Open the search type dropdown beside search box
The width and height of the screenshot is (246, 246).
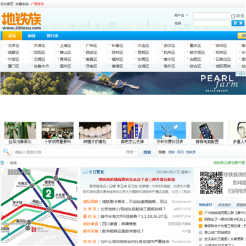[x=131, y=152]
